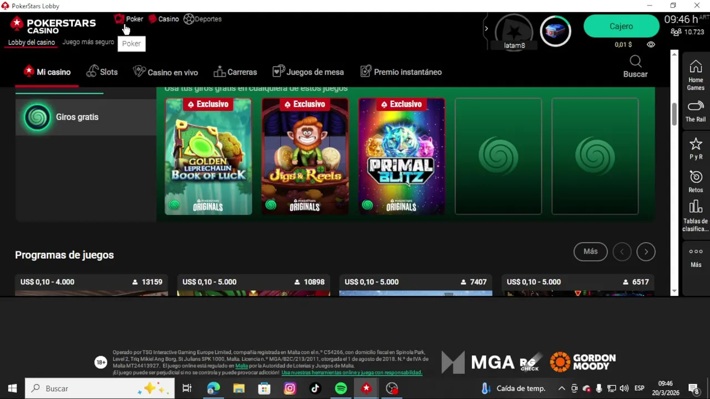Switch to Casino product tab
The width and height of the screenshot is (710, 399).
point(163,19)
